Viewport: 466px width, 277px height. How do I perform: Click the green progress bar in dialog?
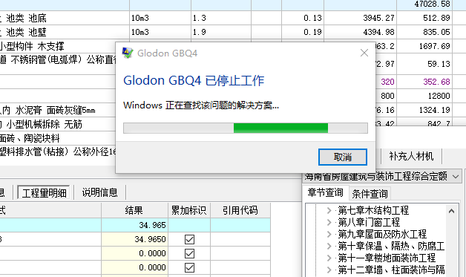point(280,128)
